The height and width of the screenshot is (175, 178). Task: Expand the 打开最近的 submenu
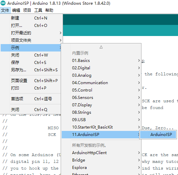click(31, 33)
